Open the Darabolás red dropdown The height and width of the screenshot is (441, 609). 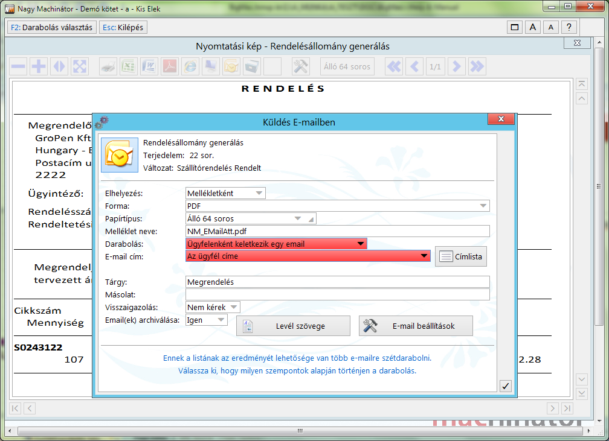(276, 244)
